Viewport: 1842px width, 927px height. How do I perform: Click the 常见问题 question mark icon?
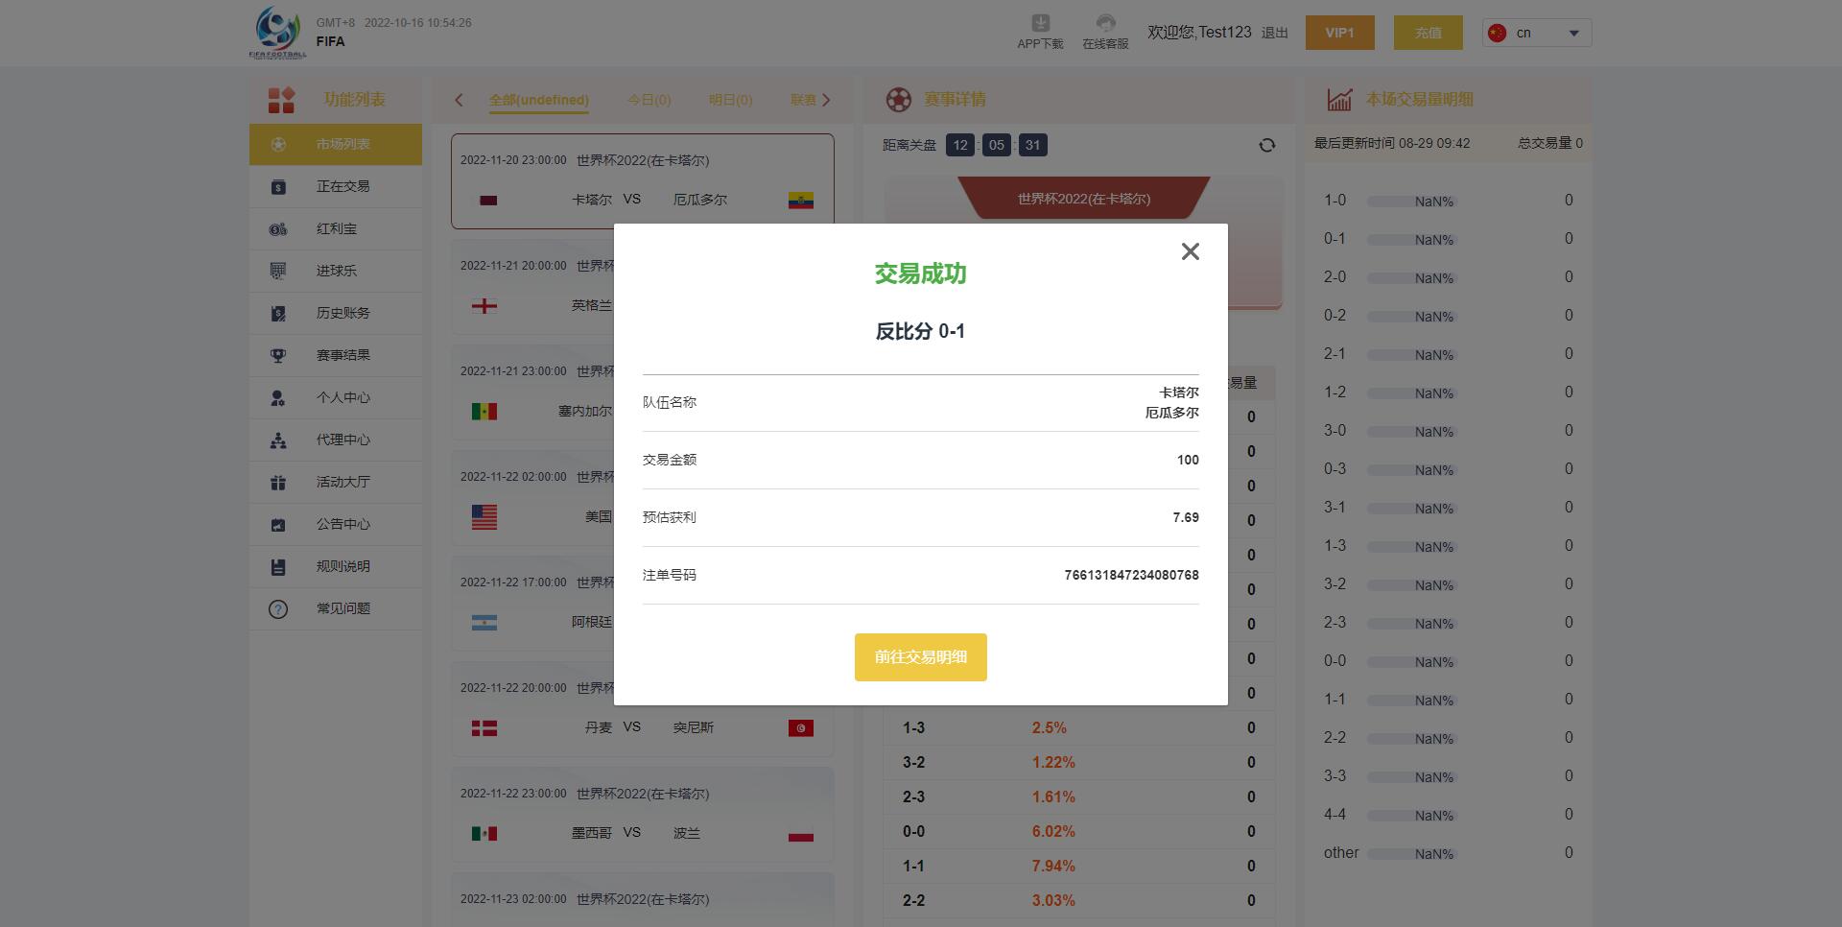click(x=278, y=608)
